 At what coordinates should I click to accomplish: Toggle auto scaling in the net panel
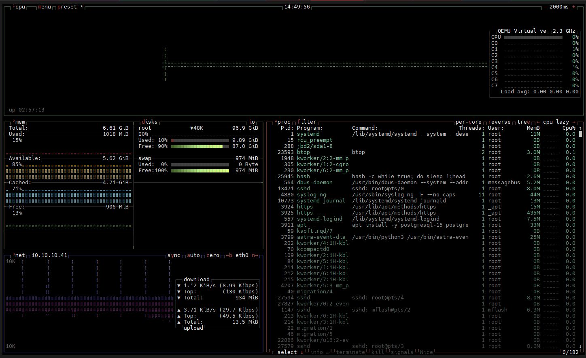click(x=193, y=255)
